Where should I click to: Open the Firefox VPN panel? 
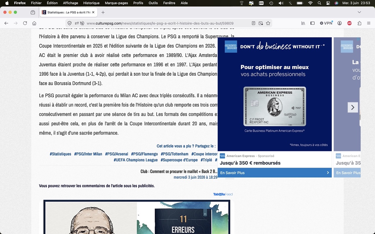(326, 23)
